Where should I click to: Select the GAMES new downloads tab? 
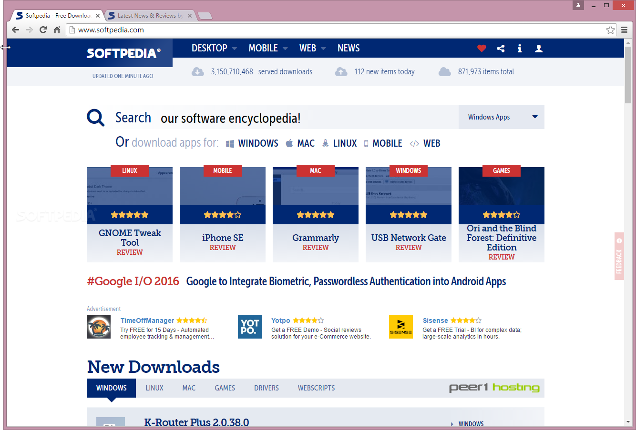(x=225, y=388)
